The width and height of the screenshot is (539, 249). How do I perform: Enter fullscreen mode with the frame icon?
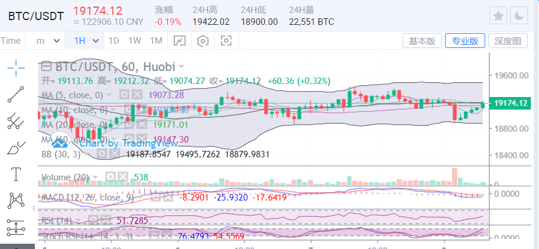[226, 41]
